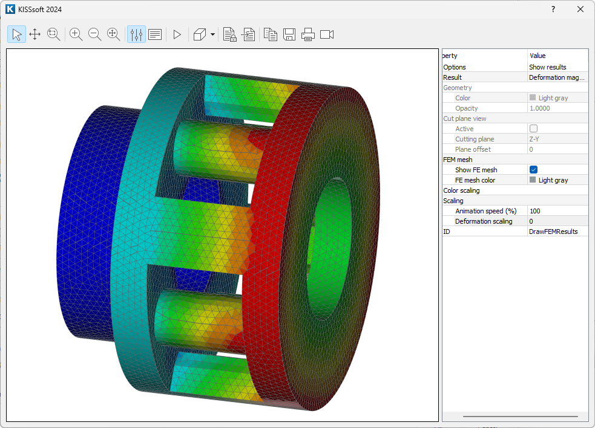This screenshot has height=428, width=595.
Task: Click the zoom in magnifier
Action: 76,34
